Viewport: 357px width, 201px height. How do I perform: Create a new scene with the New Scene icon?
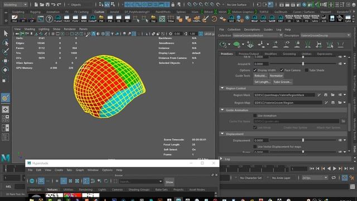pyautogui.click(x=36, y=4)
